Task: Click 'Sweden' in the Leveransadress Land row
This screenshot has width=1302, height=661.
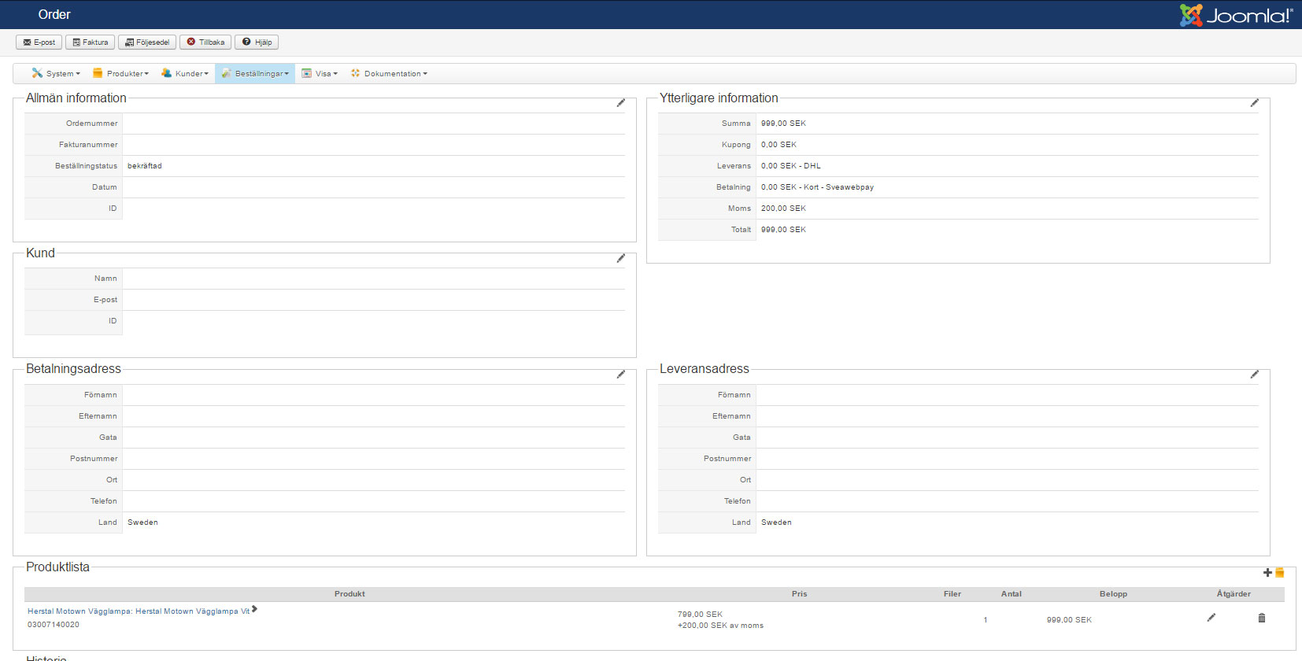Action: (776, 523)
